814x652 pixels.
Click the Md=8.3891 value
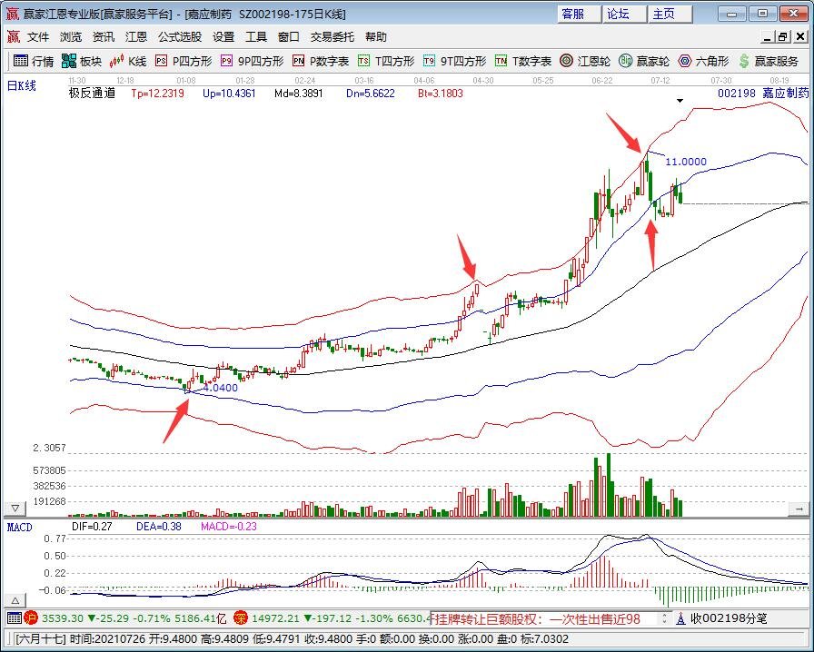click(x=299, y=94)
